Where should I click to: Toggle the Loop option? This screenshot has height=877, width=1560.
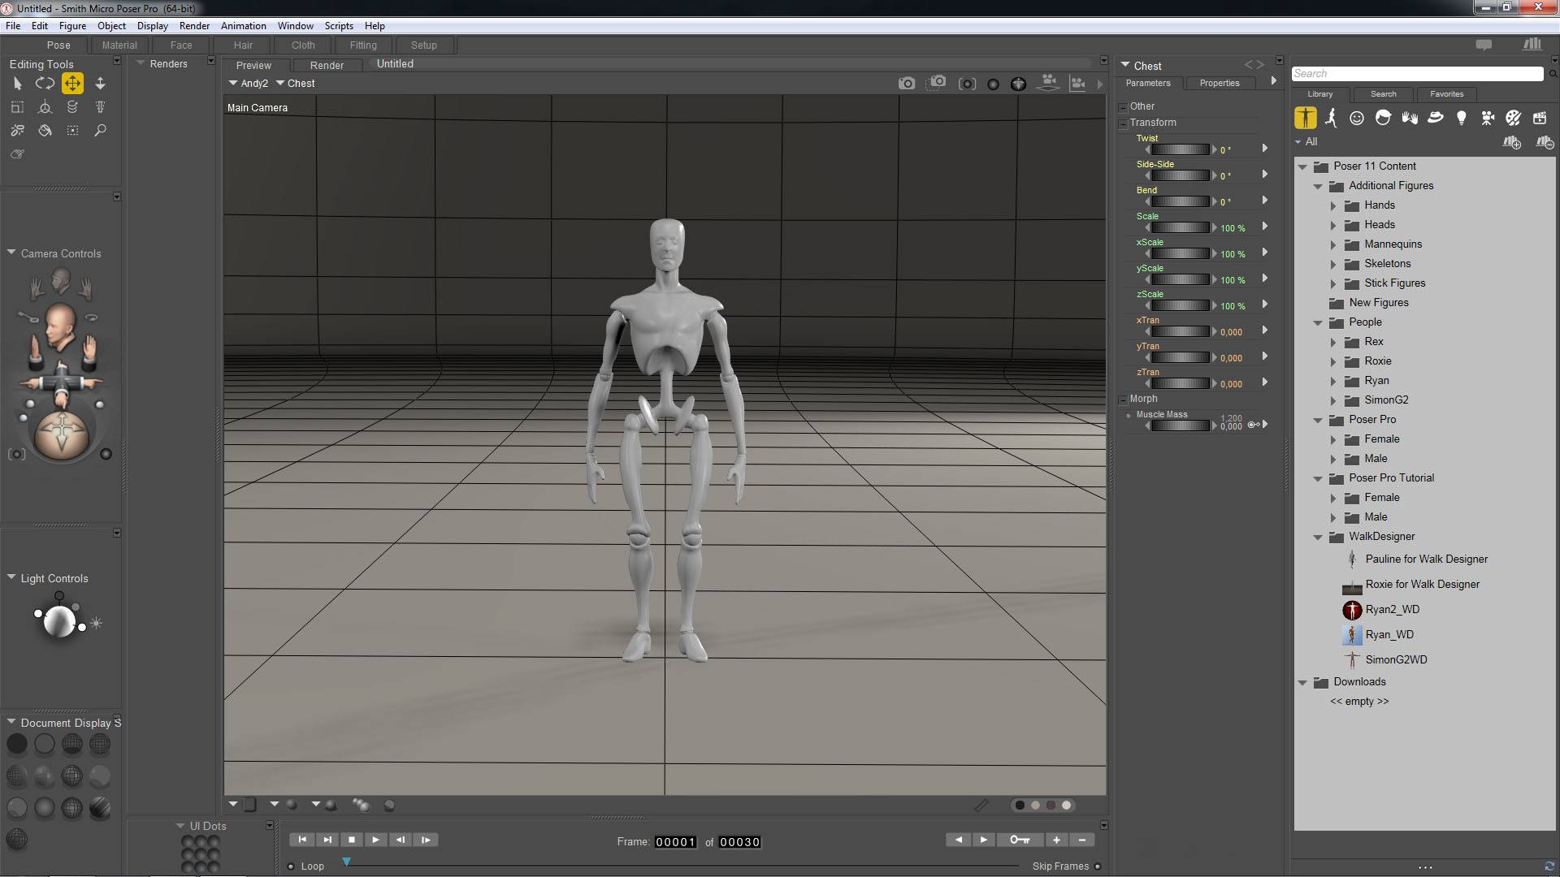coord(291,866)
